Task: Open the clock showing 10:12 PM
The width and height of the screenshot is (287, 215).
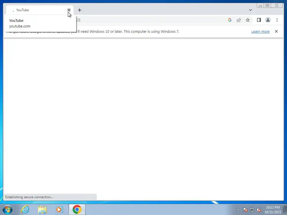Action: (273, 210)
